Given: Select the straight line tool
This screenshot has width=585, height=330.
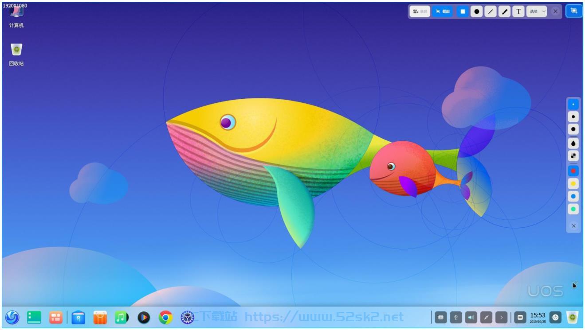Looking at the screenshot, I should (x=490, y=12).
